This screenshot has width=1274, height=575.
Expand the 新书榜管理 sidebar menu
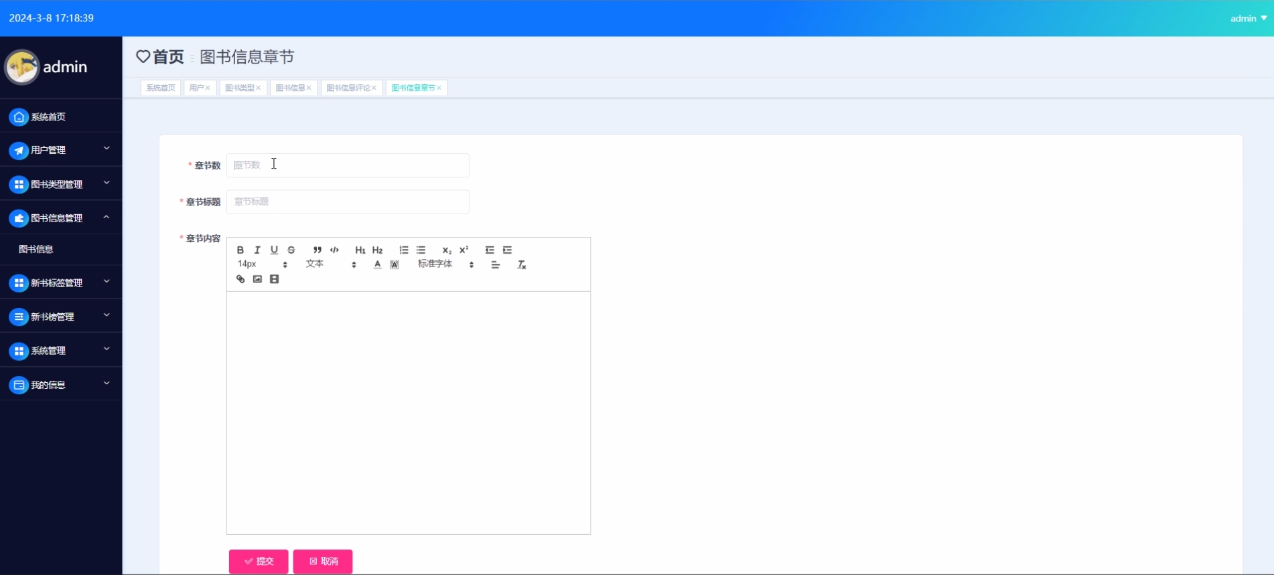point(61,317)
